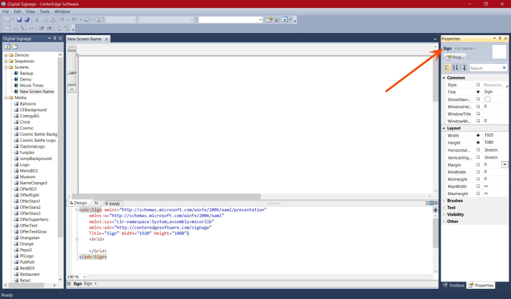Switch to the XAML tab
511x299 pixels.
tap(114, 203)
